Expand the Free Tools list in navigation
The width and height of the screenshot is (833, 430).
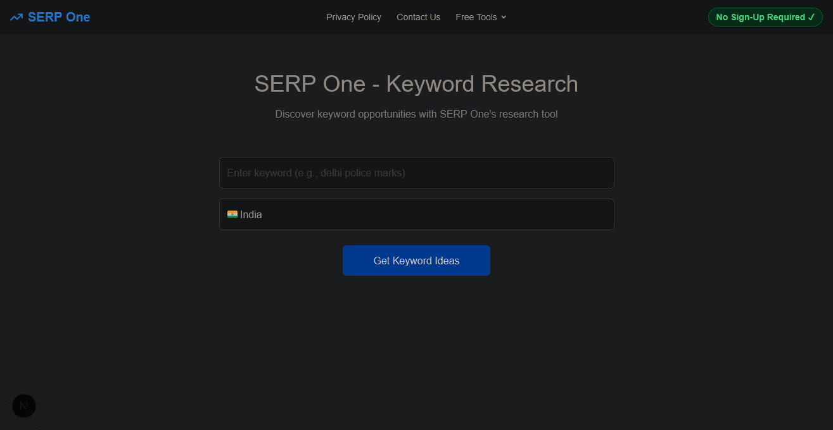click(x=480, y=17)
